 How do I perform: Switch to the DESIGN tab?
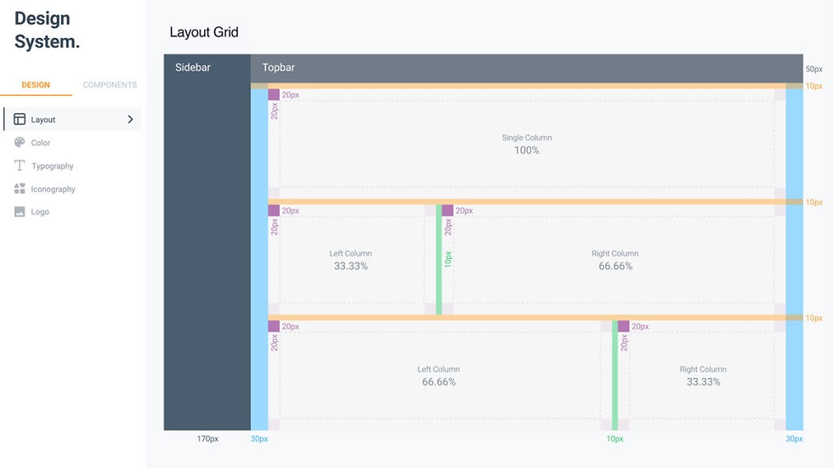click(x=36, y=85)
